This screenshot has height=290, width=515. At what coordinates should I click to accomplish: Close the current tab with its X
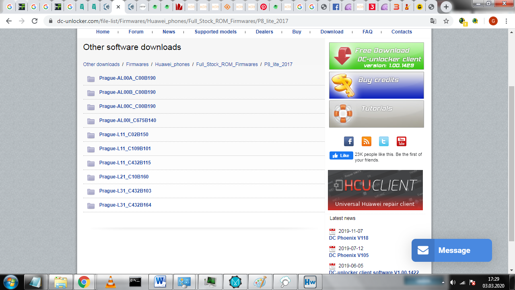point(118,7)
